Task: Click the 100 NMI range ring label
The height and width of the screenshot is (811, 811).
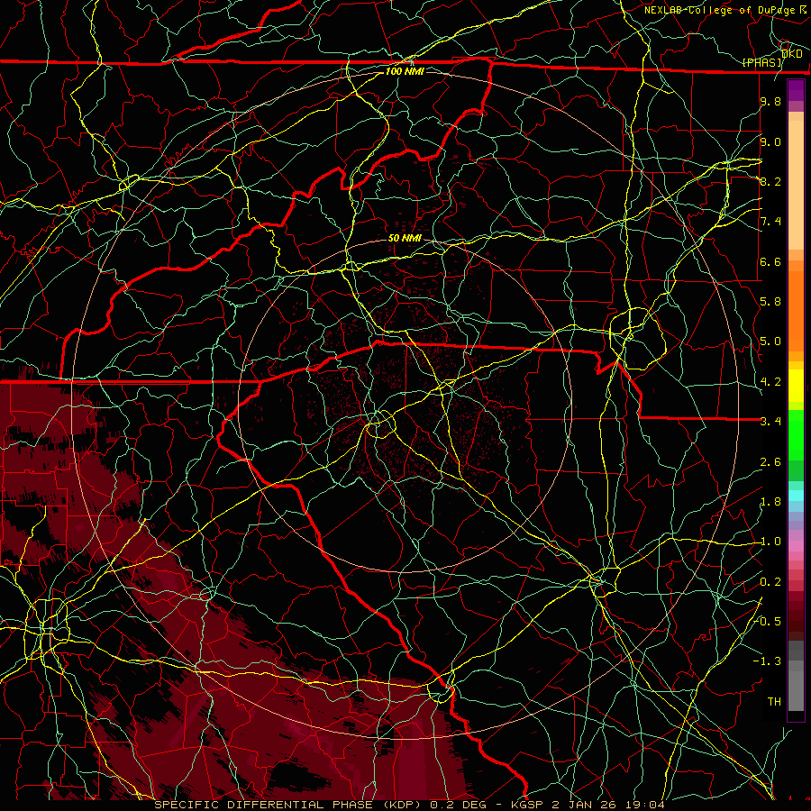Action: [x=405, y=71]
